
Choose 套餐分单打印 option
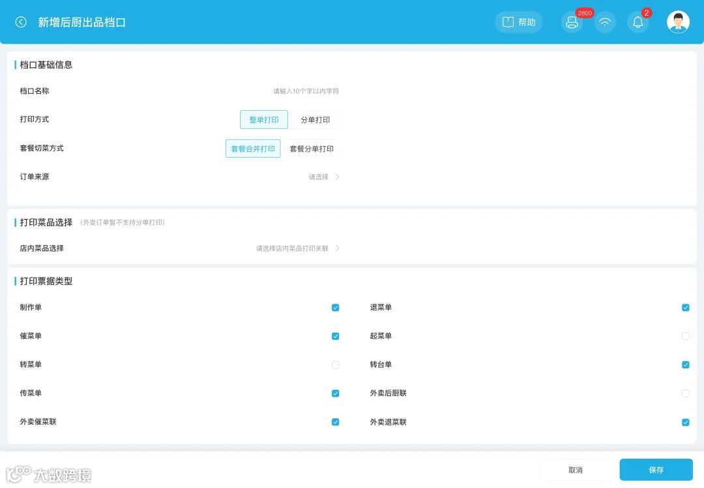[312, 149]
